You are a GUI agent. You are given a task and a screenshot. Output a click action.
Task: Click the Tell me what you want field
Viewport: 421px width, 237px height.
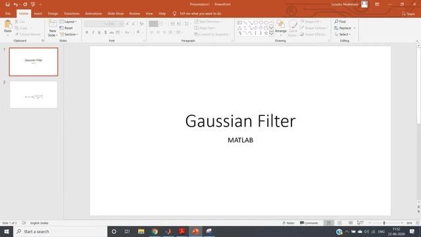point(197,13)
